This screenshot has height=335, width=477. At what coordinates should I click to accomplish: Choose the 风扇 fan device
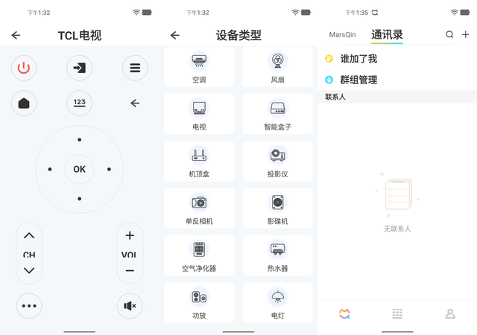click(x=278, y=67)
